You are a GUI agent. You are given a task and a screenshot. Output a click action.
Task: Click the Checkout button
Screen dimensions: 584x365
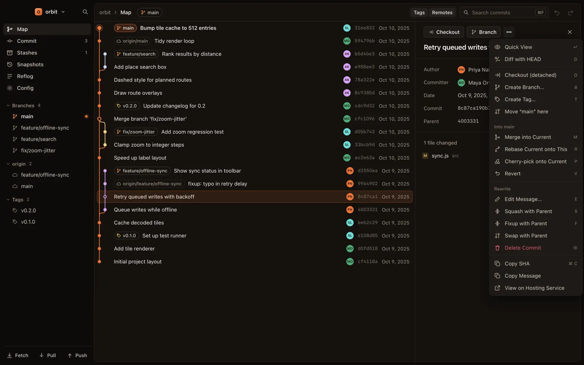pos(444,32)
